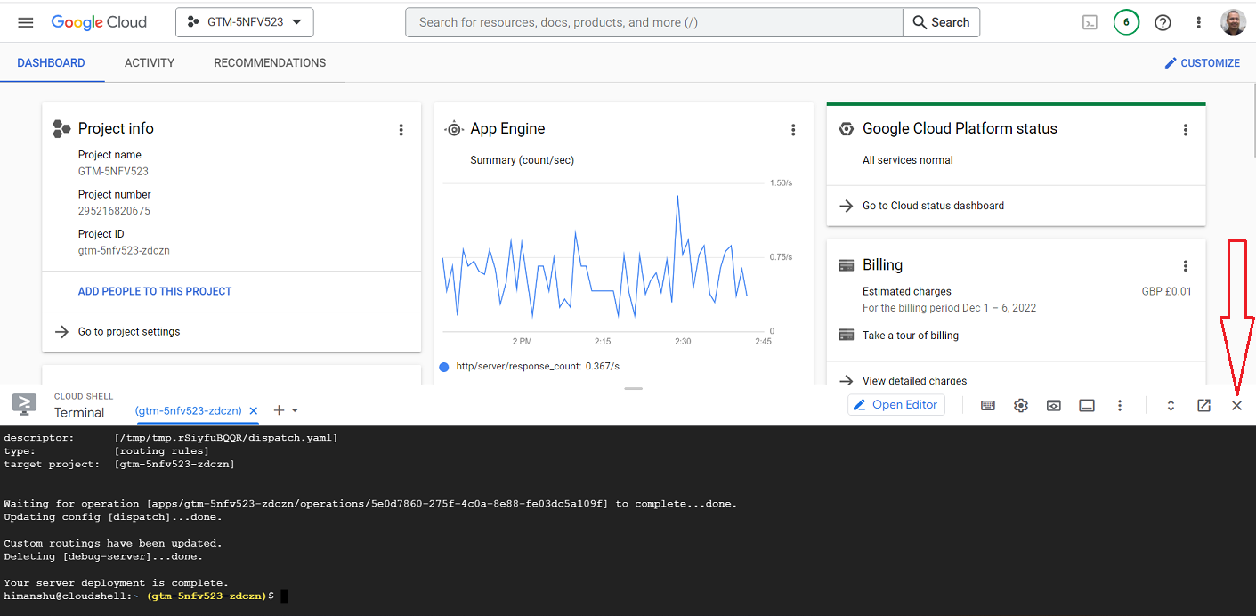Expand the new terminal tab dropdown arrow
The image size is (1256, 616).
coord(295,411)
